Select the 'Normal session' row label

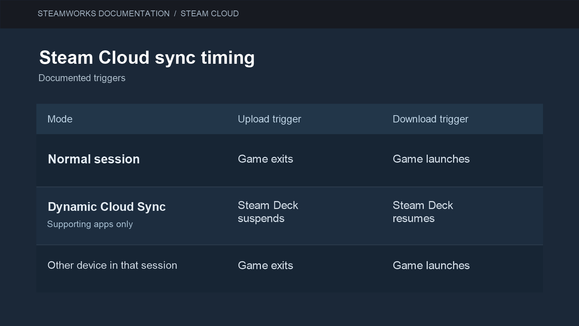[94, 159]
